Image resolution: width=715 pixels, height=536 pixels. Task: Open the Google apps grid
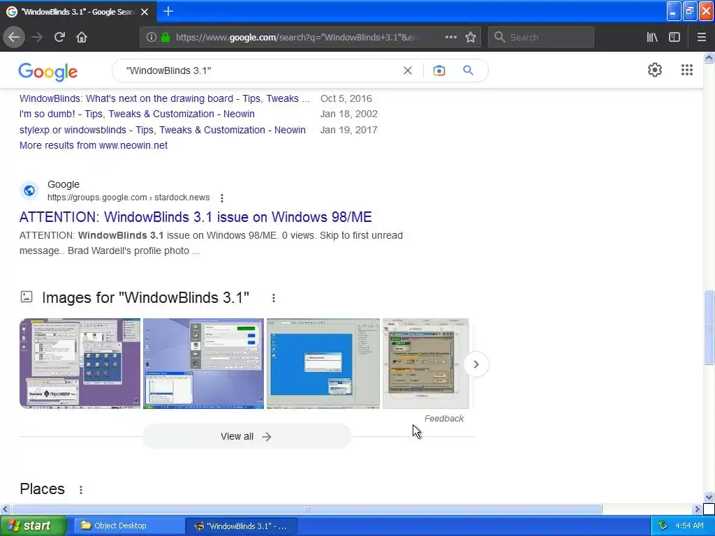(x=687, y=70)
